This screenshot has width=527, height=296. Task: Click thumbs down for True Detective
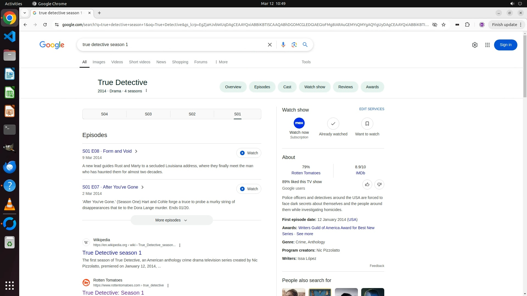(x=379, y=184)
